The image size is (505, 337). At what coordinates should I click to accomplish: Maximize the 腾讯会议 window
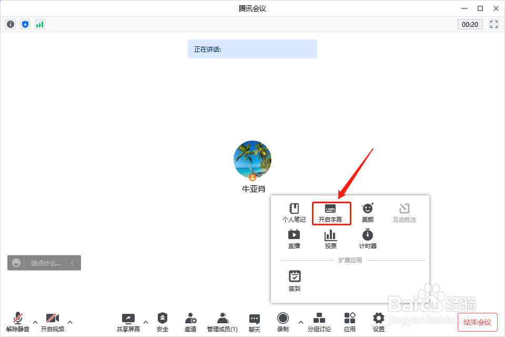click(480, 8)
